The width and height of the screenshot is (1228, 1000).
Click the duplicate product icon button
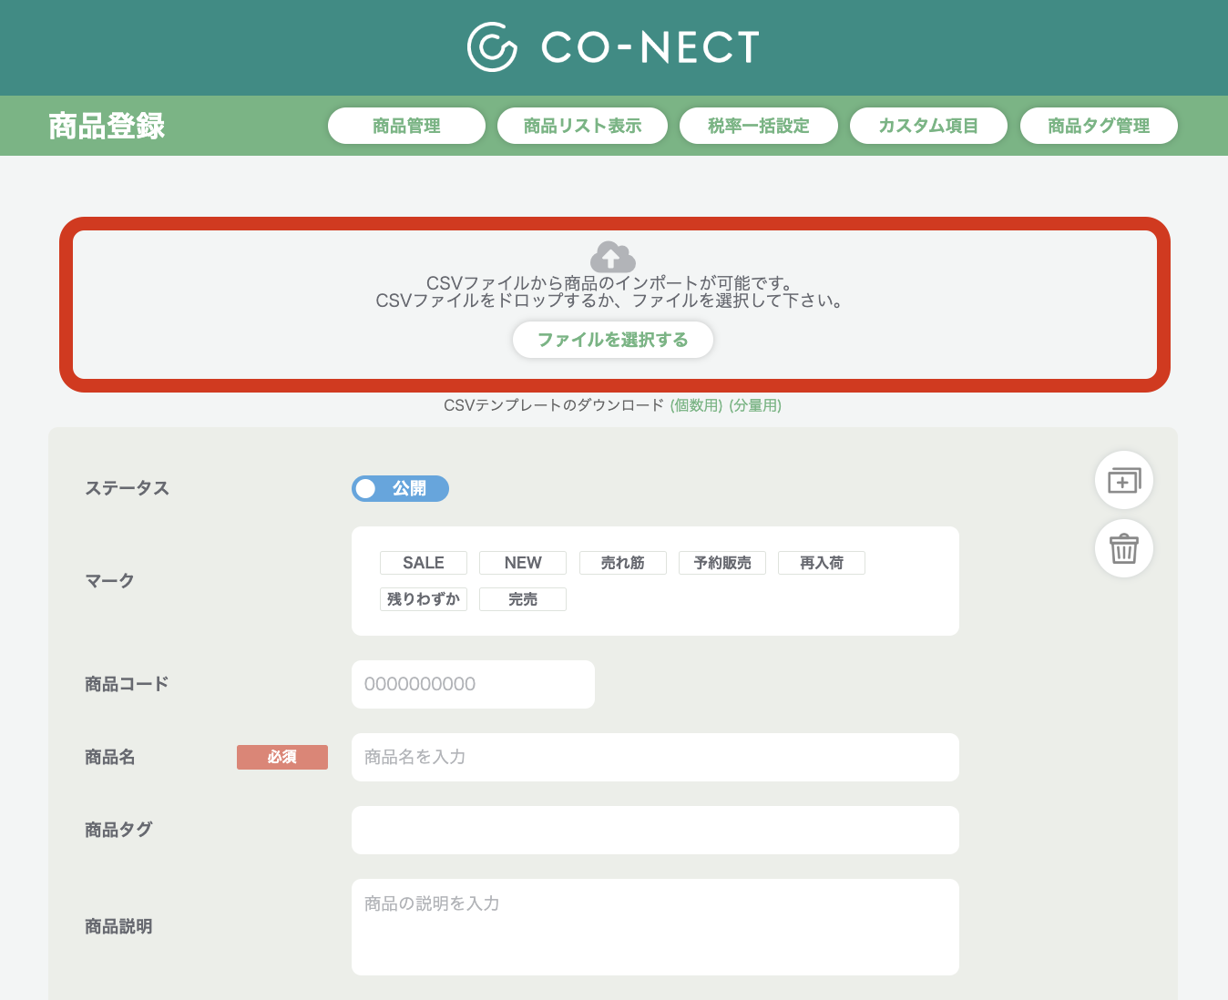click(1123, 480)
